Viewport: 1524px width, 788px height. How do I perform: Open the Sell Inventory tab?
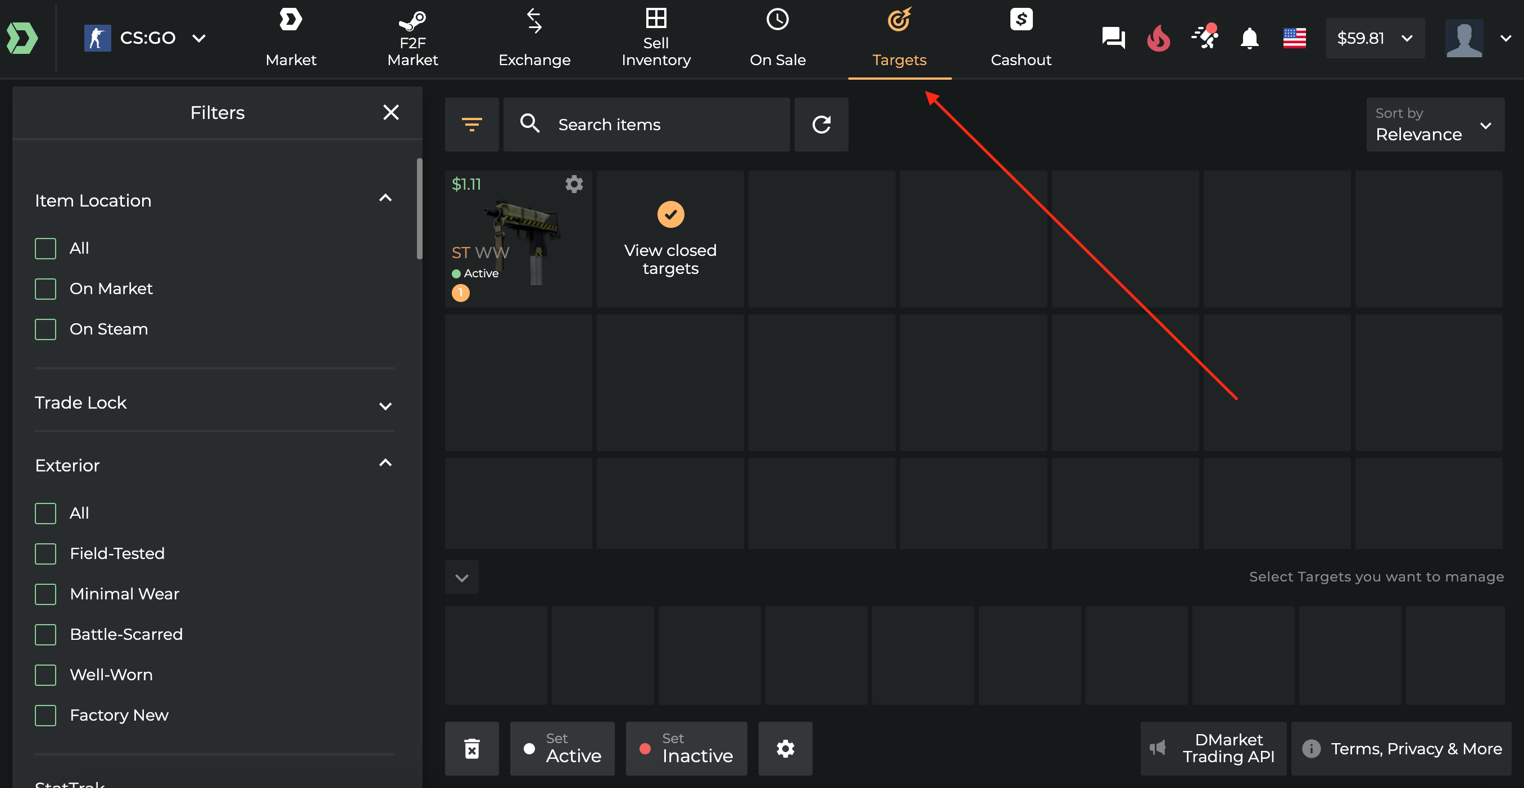(656, 38)
